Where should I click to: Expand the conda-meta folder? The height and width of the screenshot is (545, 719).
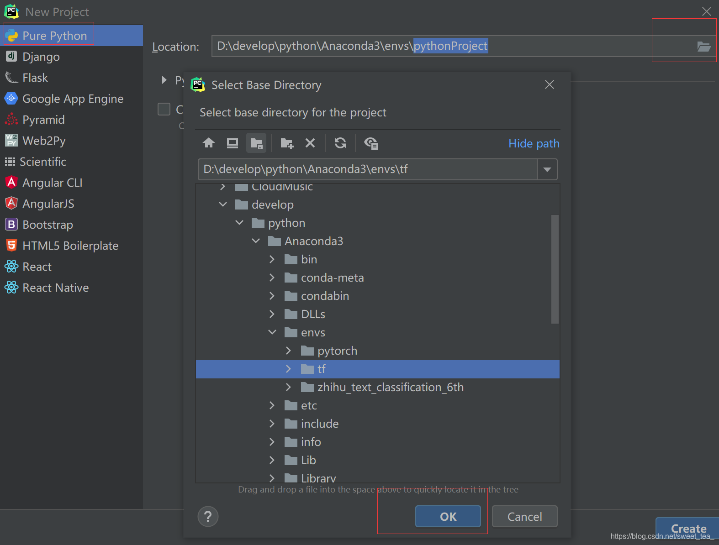tap(272, 278)
